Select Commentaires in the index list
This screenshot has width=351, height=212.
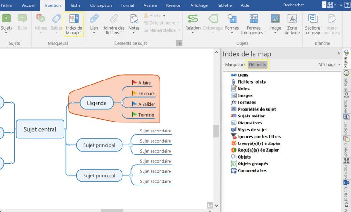tap(252, 170)
